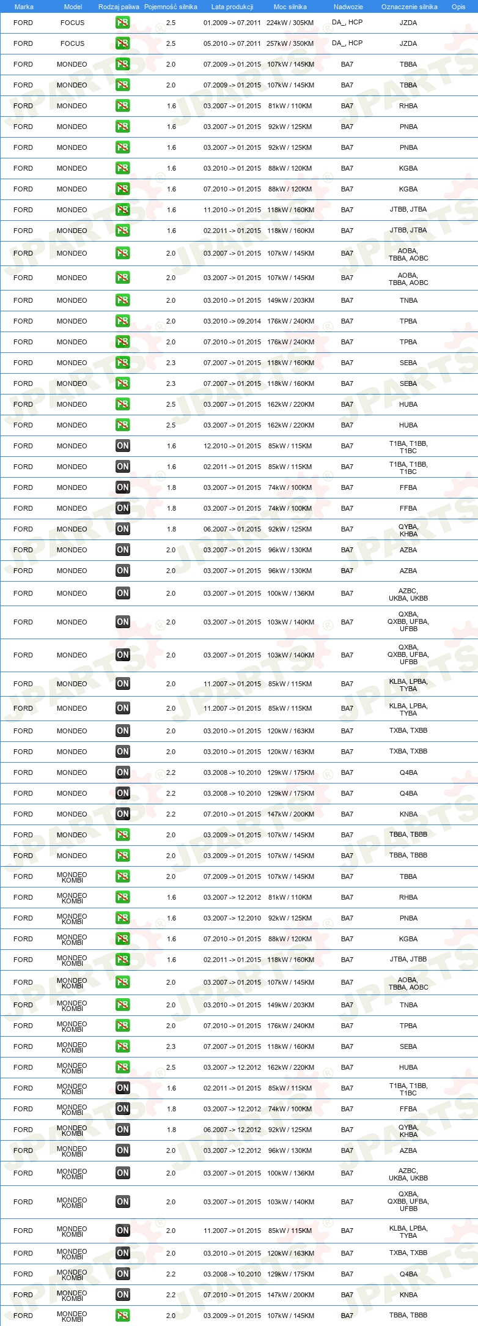The height and width of the screenshot is (1326, 478).
Task: Click the Opis column header
Action: [x=458, y=7]
